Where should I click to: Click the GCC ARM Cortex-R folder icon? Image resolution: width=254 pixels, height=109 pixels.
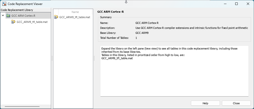(x=8, y=16)
